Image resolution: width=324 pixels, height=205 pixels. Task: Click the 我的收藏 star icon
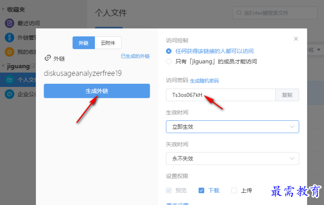click(10, 52)
